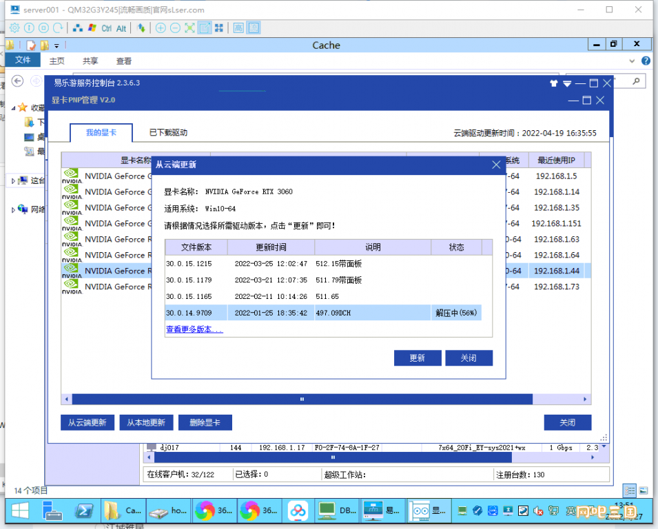This screenshot has height=529, width=658.
Task: Zoom in with plus circle icon
Action: coord(161,28)
